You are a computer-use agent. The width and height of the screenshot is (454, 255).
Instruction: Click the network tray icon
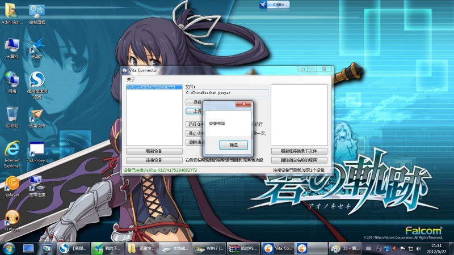pyautogui.click(x=410, y=248)
